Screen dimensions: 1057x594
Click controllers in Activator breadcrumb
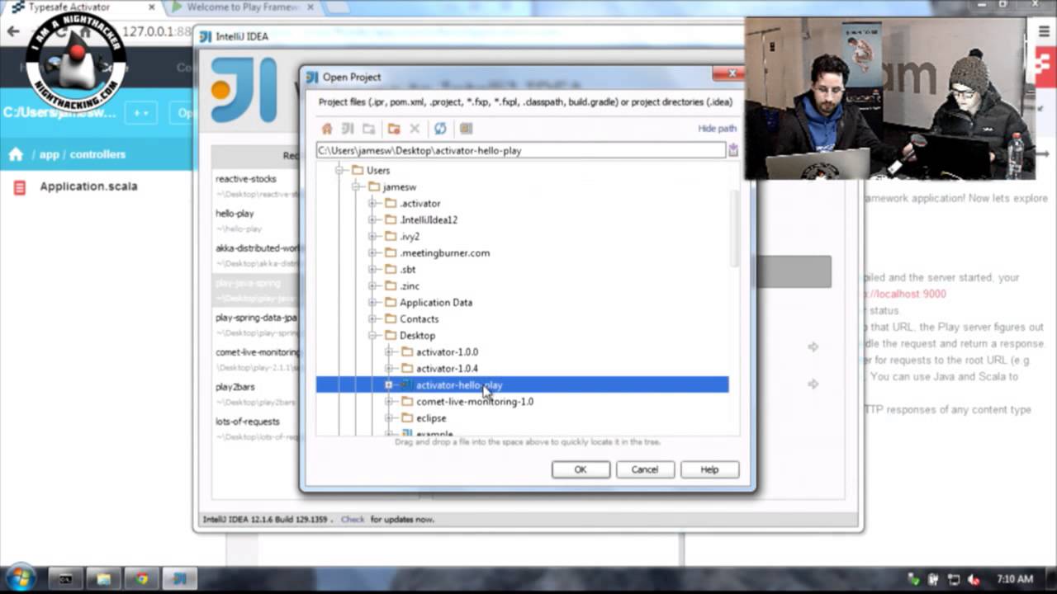(97, 154)
